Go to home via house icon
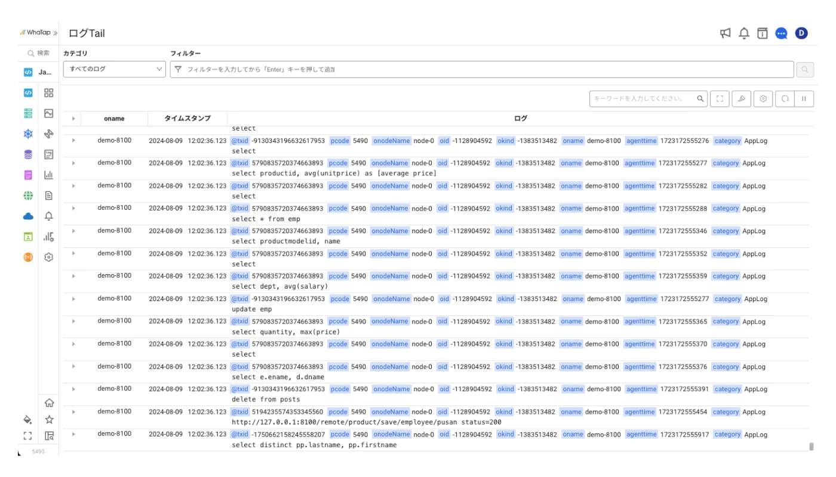This screenshot has width=836, height=477. 50,403
